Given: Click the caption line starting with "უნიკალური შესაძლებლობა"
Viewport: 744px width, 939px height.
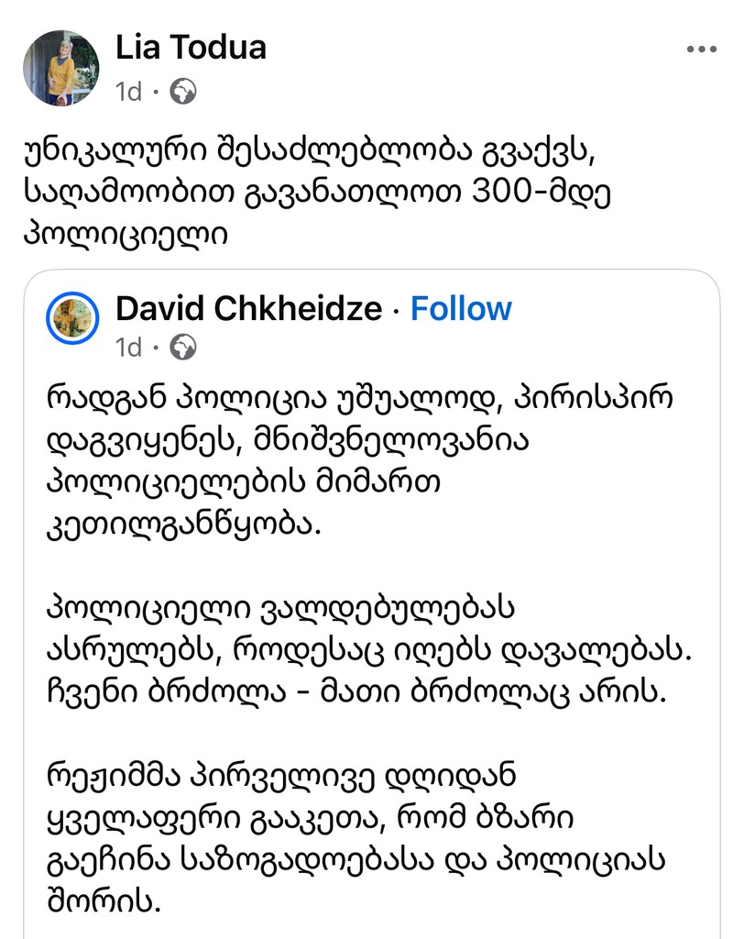Looking at the screenshot, I should tap(311, 152).
